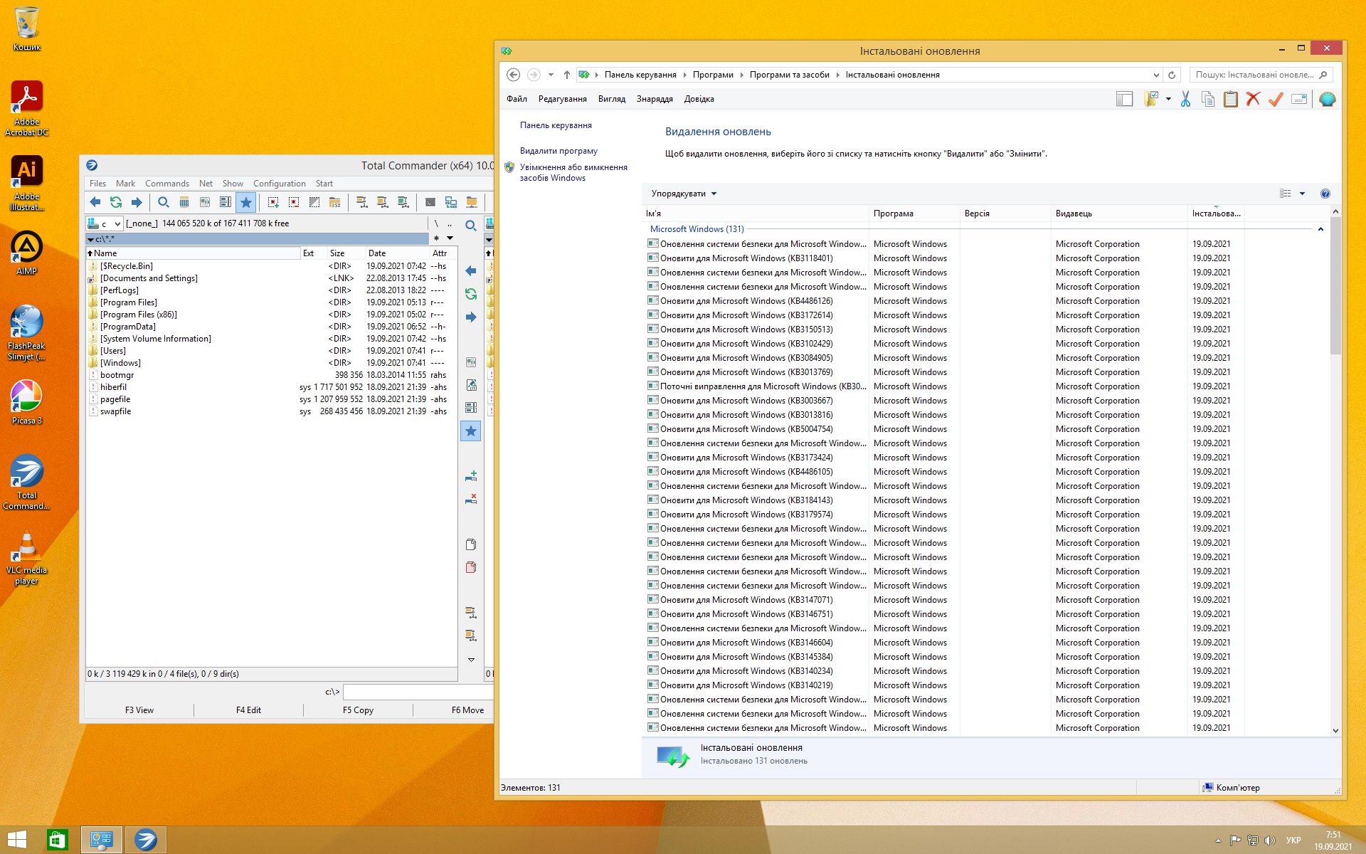Image resolution: width=1366 pixels, height=854 pixels.
Task: Open the Configuration menu in Total Commander
Action: pyautogui.click(x=279, y=183)
